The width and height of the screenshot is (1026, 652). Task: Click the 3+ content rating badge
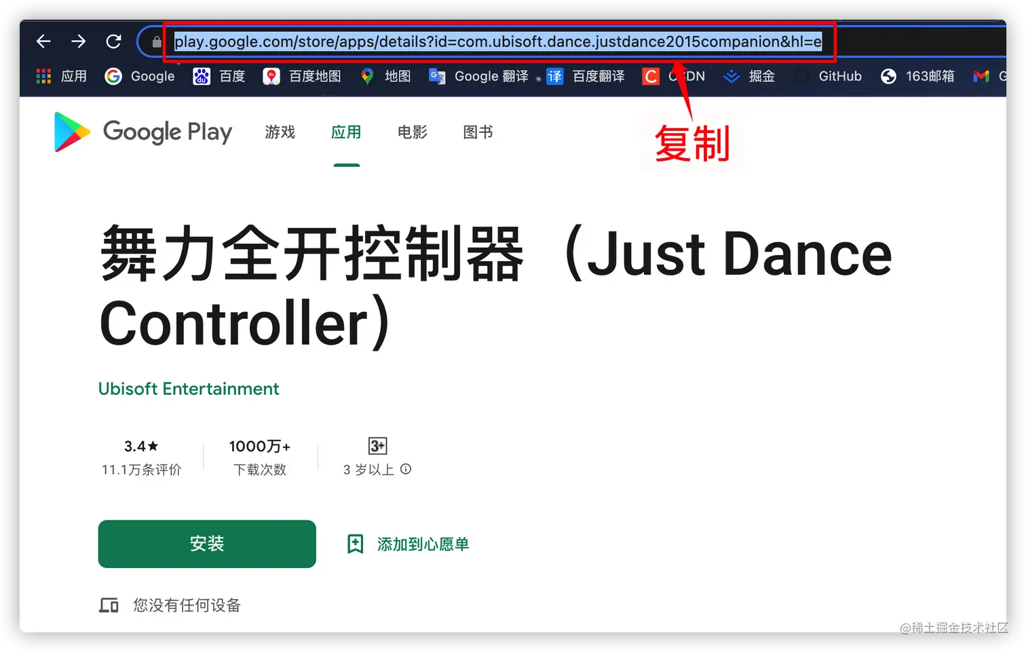377,446
